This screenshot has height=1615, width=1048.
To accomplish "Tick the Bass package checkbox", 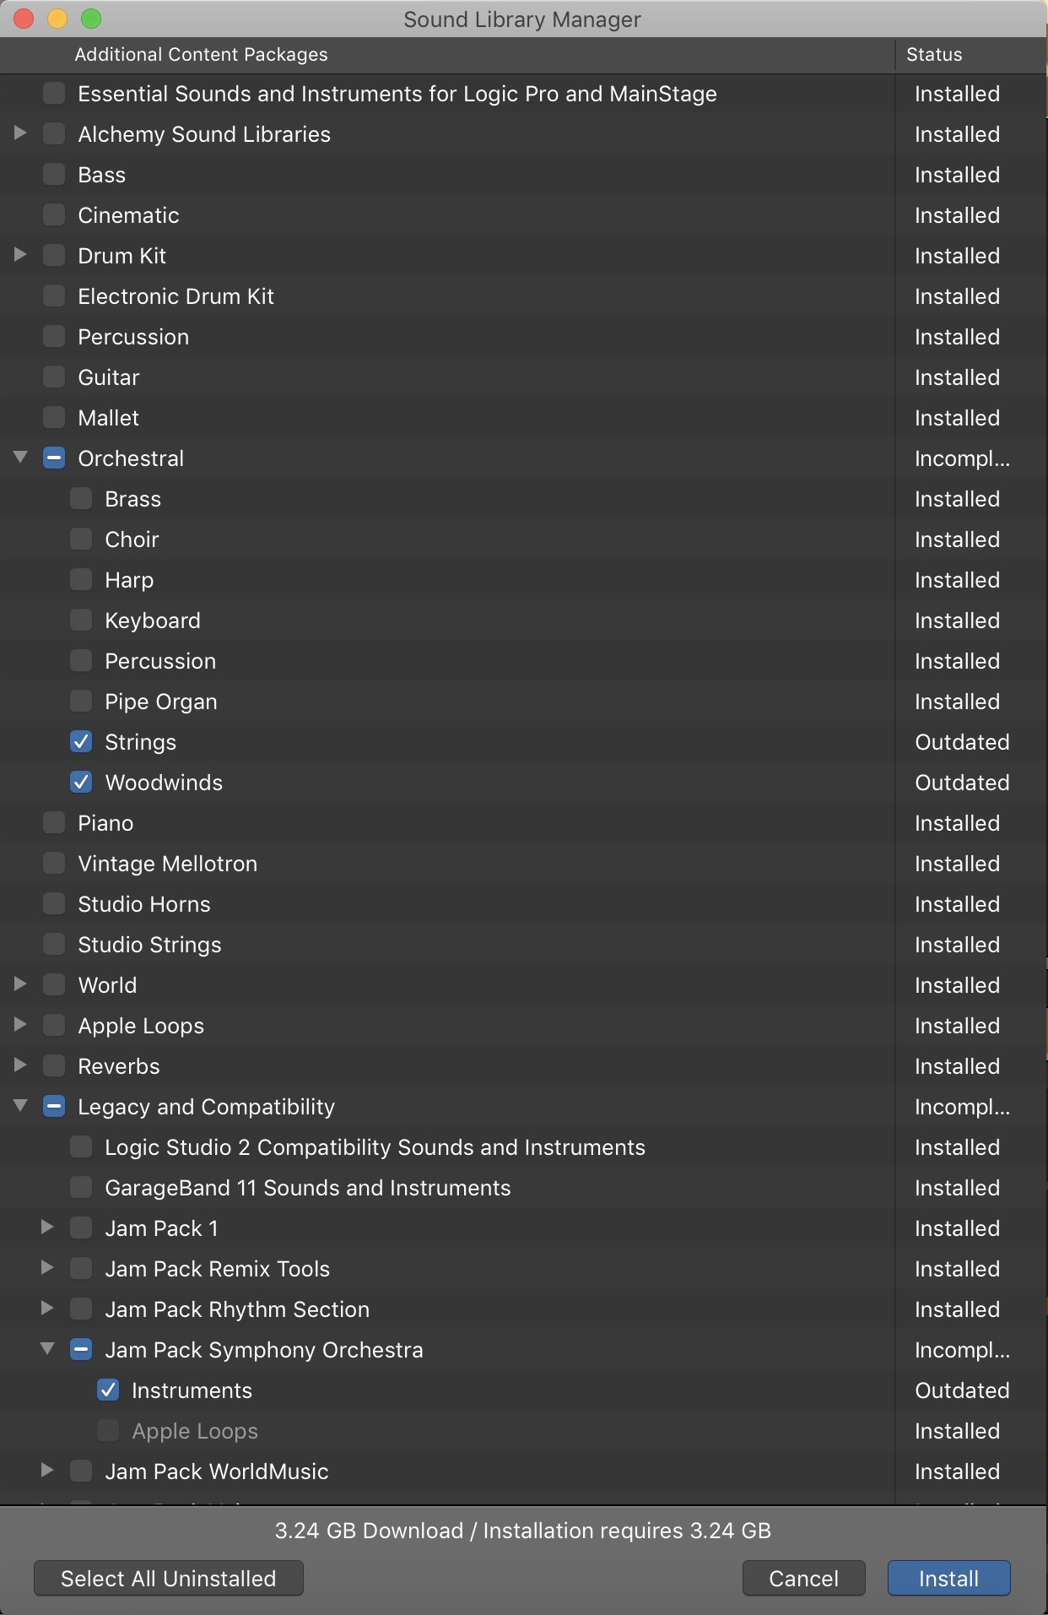I will click(54, 174).
